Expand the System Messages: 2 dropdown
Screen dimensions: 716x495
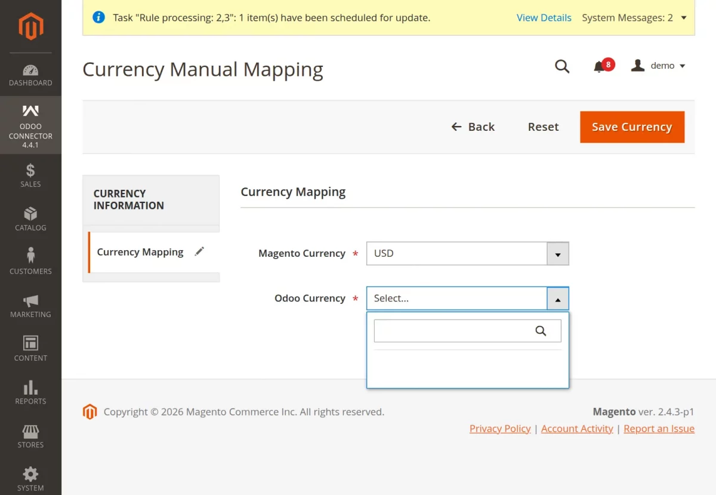coord(634,18)
